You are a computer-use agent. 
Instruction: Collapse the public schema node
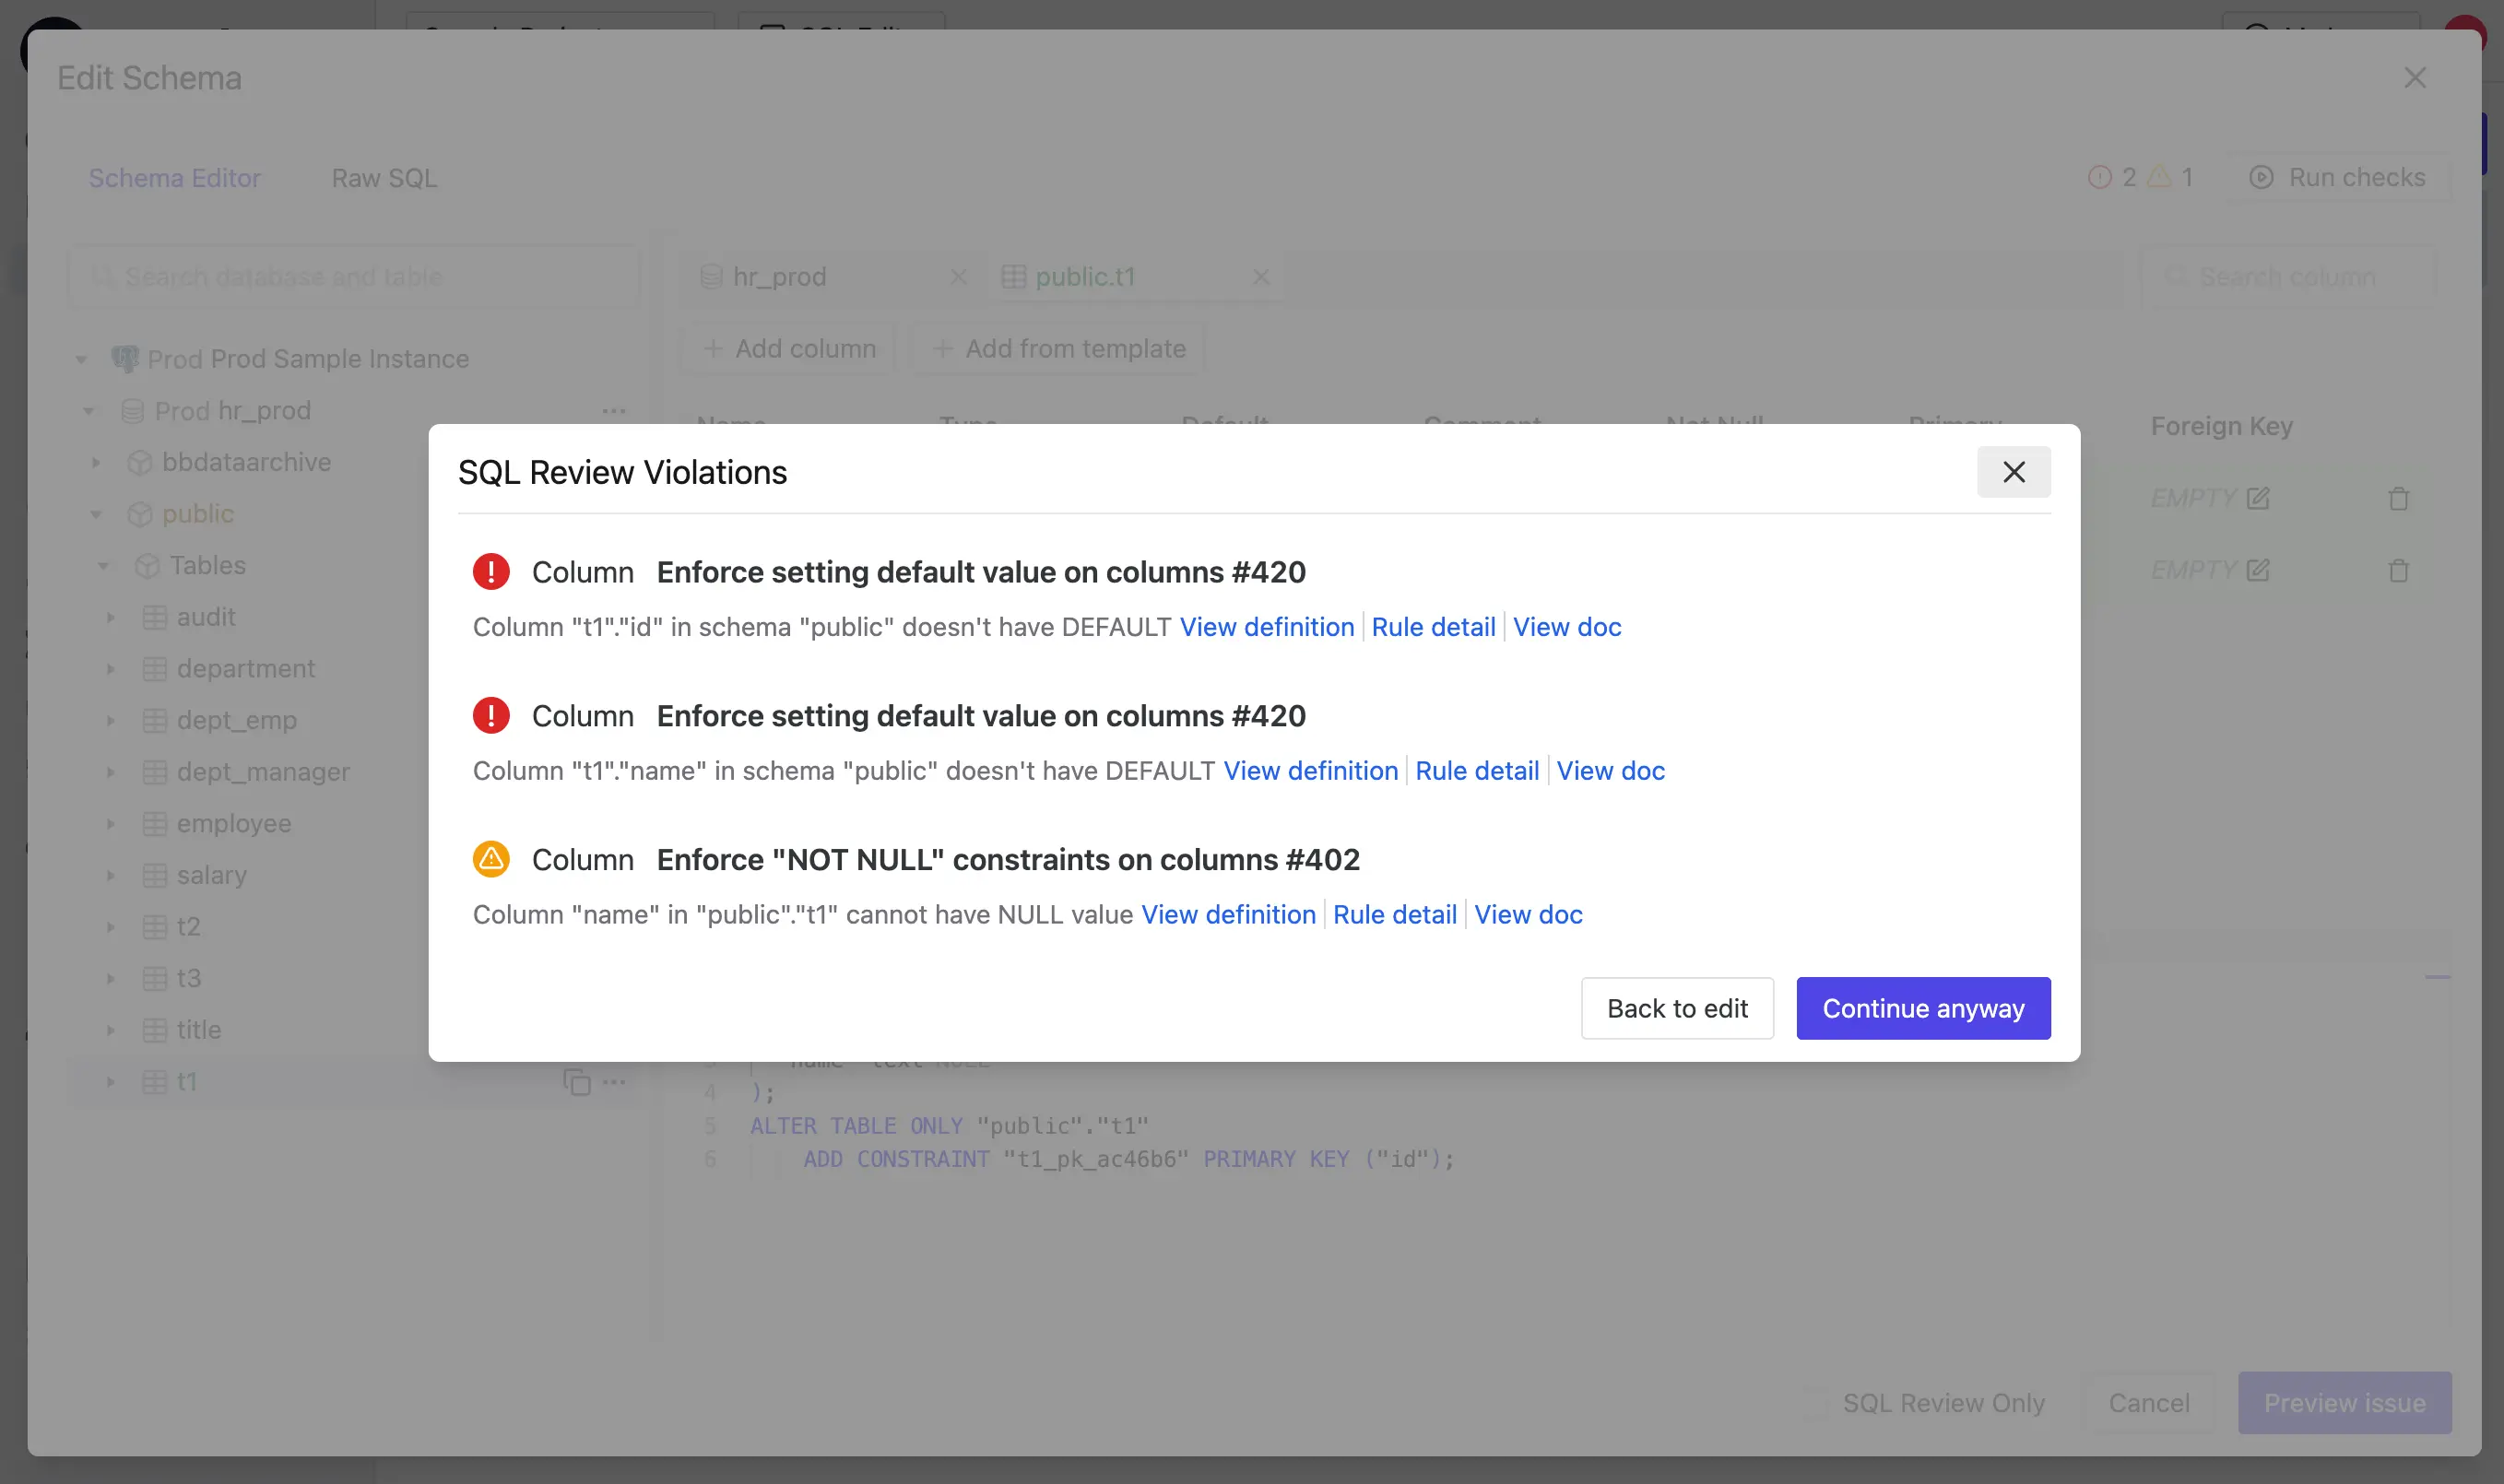coord(96,514)
